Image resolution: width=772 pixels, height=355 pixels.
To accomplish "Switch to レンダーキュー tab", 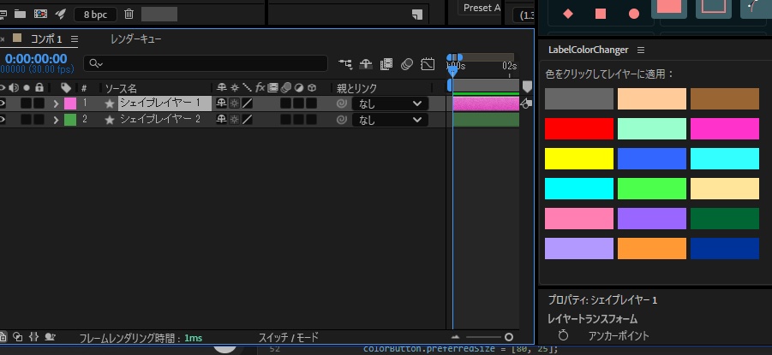I will [136, 38].
